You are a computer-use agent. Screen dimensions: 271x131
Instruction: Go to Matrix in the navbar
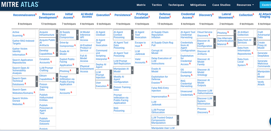coord(141,5)
